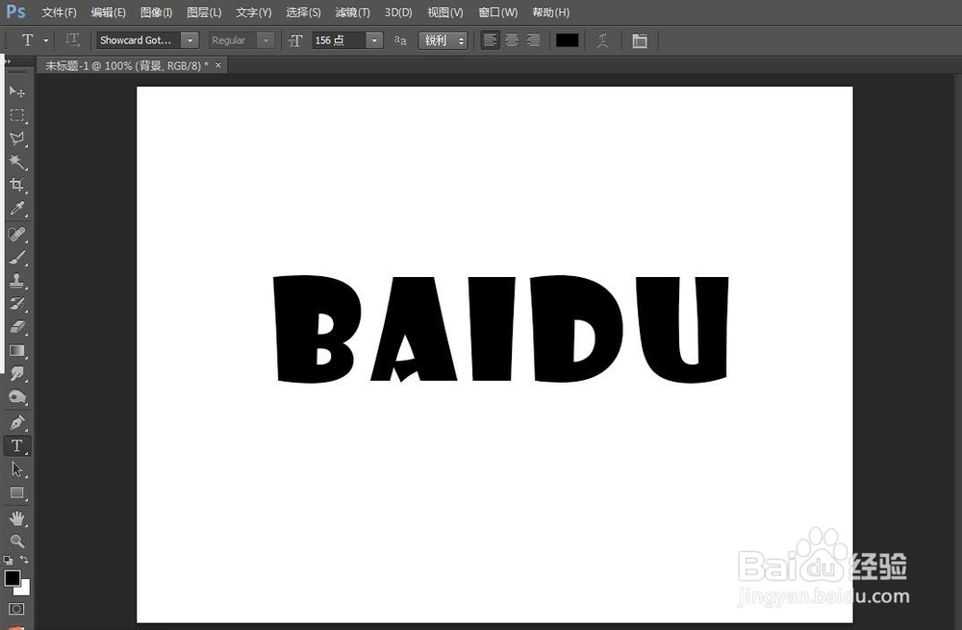Select the Sponge tool
962x630 pixels.
click(x=16, y=397)
